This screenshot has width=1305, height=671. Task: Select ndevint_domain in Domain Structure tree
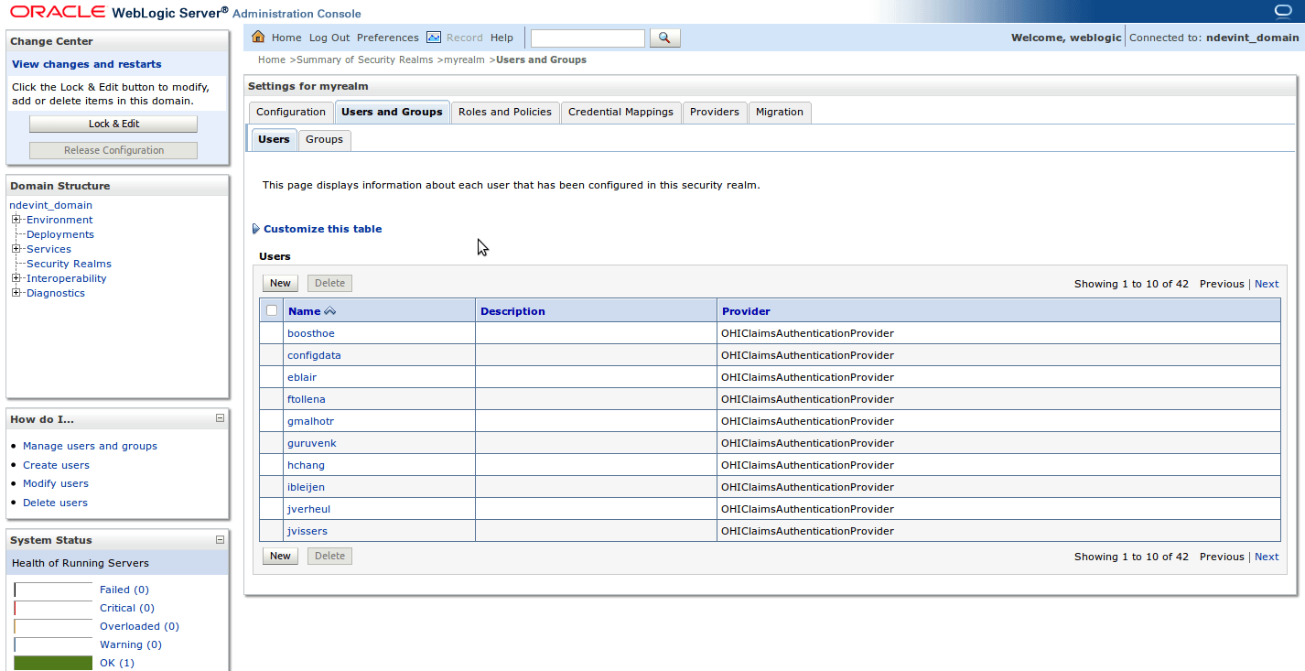tap(51, 205)
